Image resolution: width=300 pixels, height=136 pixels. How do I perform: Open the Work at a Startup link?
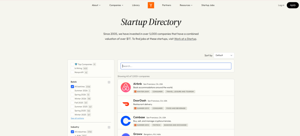point(185,39)
